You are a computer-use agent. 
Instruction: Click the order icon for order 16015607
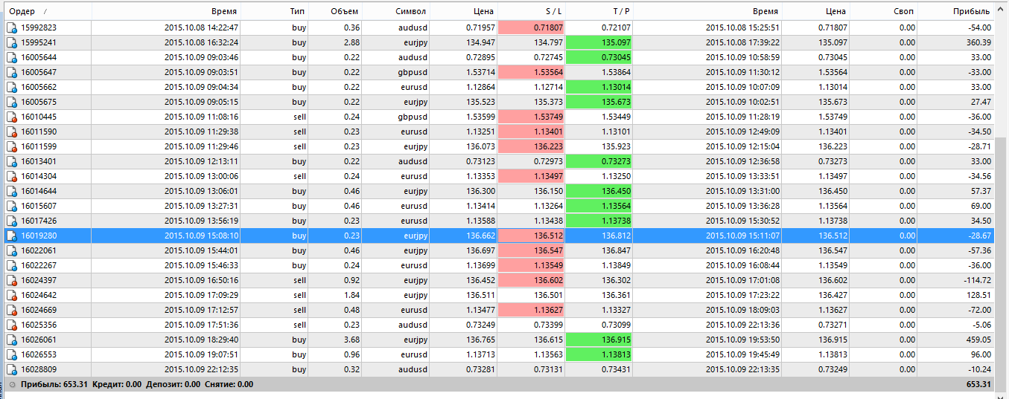[x=11, y=206]
